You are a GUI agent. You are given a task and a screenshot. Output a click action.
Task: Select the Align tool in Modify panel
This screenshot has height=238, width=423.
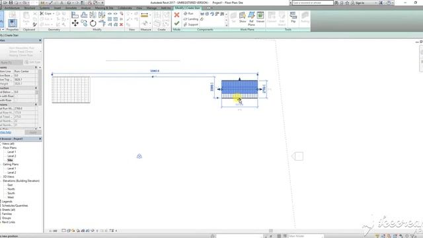coord(75,15)
